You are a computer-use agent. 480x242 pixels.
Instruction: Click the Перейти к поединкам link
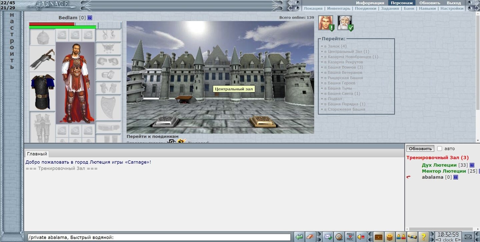[x=152, y=136]
